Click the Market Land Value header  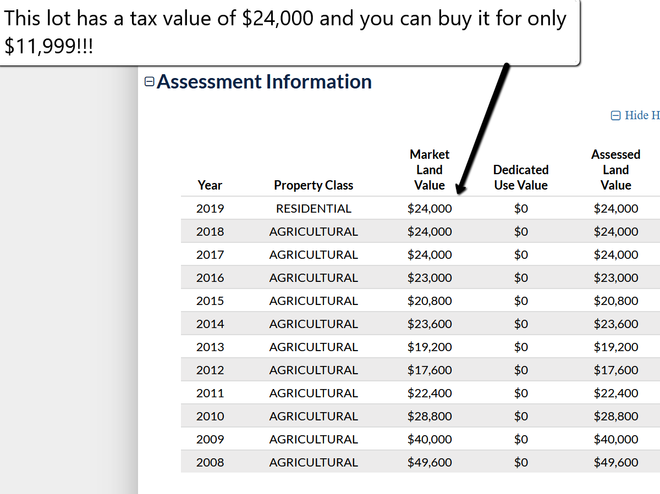tap(430, 170)
